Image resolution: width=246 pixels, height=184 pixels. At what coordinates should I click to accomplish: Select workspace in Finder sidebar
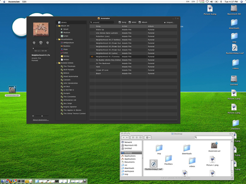click(x=132, y=171)
